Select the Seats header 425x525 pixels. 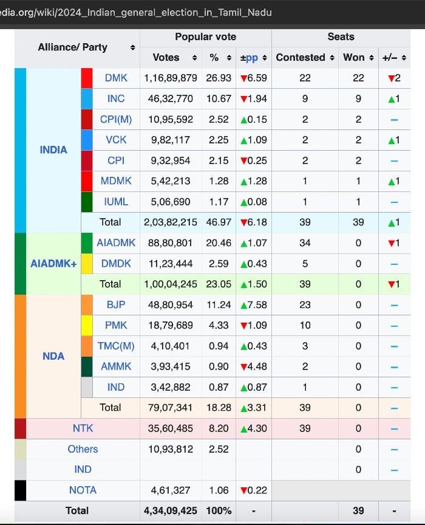[x=341, y=36]
